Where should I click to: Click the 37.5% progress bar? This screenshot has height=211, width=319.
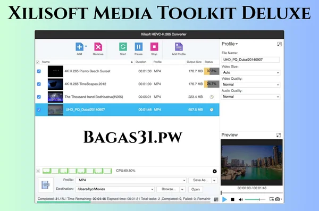pos(212,71)
